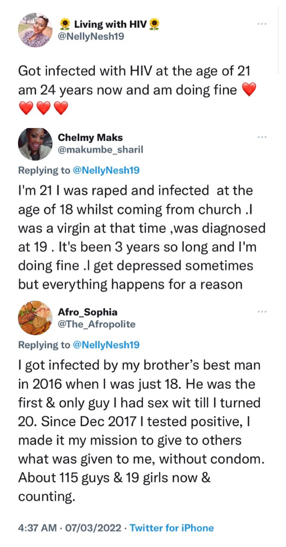Open Chelmy Maks profile picture
The image size is (286, 547).
(35, 144)
